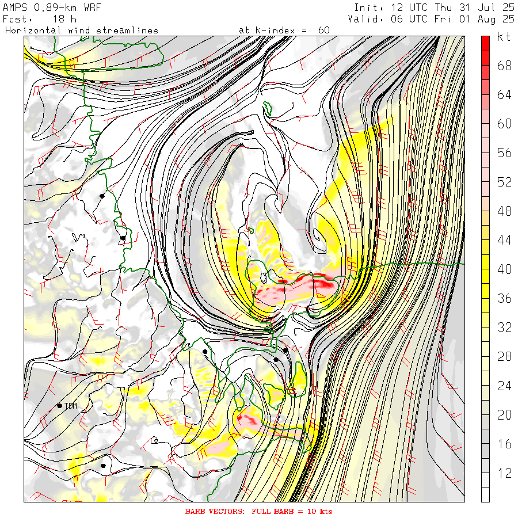Select the 44 legend label
The width and height of the screenshot is (518, 518).
[504, 240]
